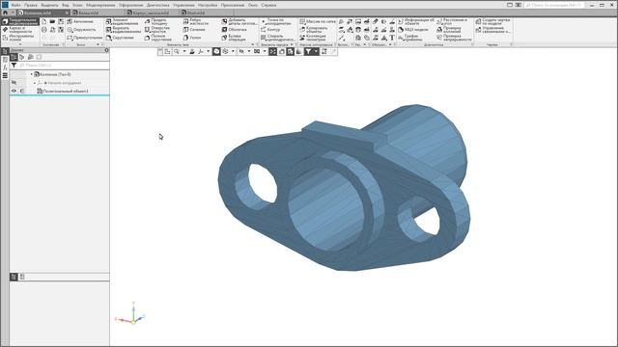Viewport: 618px width, 347px height.
Task: Pin the Дерево panel with the pin icon
Action: click(106, 50)
